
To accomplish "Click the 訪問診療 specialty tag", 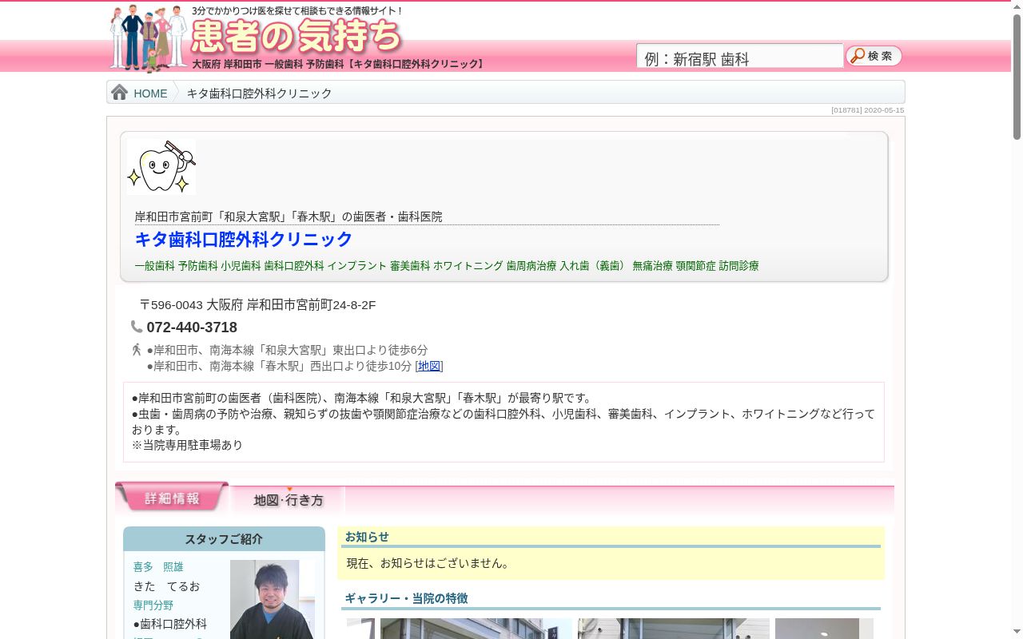I will (x=739, y=266).
